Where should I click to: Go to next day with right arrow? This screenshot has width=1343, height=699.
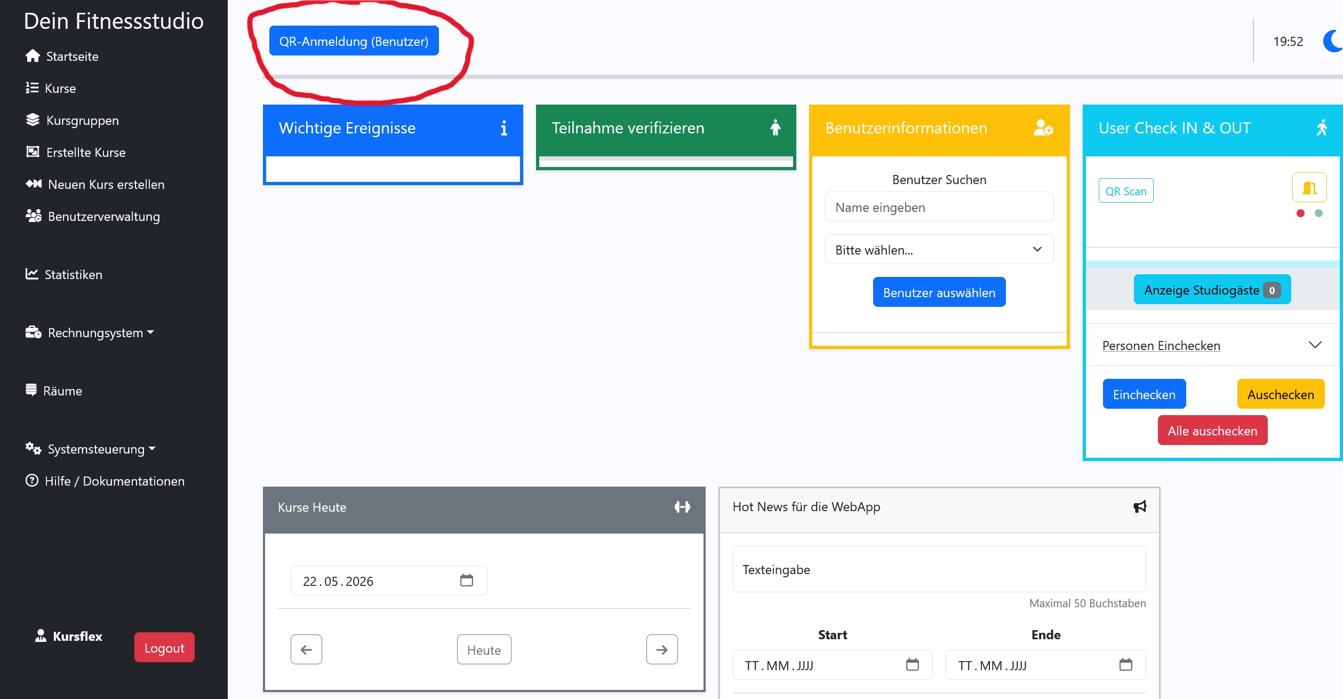[662, 649]
